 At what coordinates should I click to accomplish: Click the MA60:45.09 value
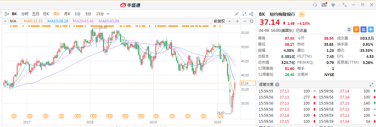tap(109, 21)
